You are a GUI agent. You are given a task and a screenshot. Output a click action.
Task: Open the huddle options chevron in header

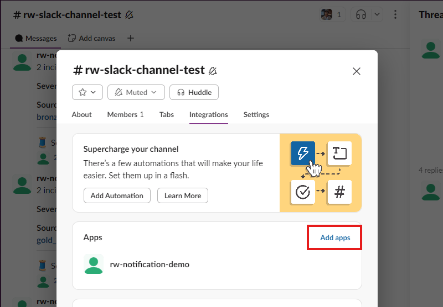tap(377, 14)
